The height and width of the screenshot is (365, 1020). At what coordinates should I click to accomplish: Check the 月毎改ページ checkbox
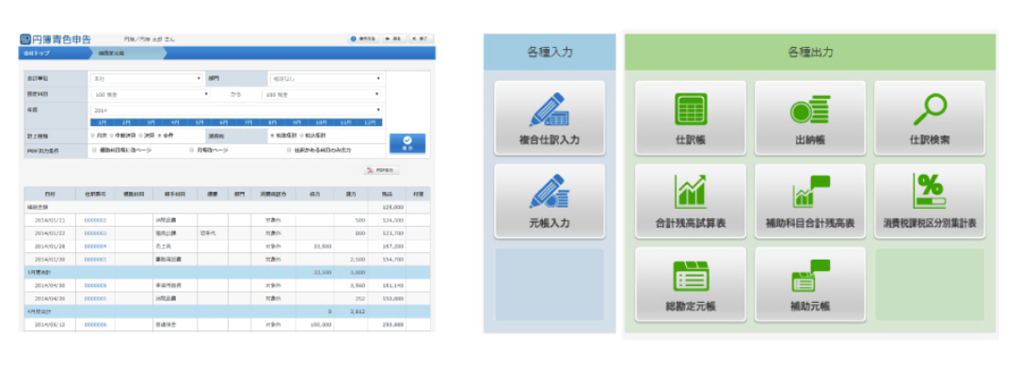coord(191,150)
